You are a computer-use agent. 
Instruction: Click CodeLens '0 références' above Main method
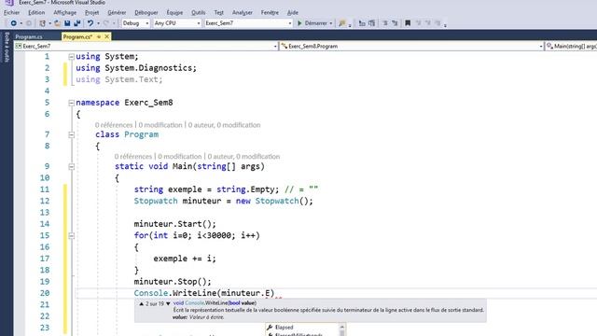pos(133,157)
